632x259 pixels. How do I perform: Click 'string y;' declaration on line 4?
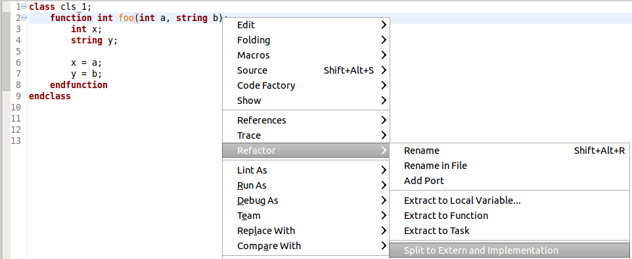[95, 40]
